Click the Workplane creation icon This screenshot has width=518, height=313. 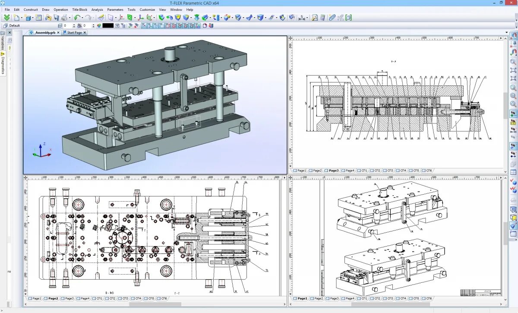tap(111, 18)
